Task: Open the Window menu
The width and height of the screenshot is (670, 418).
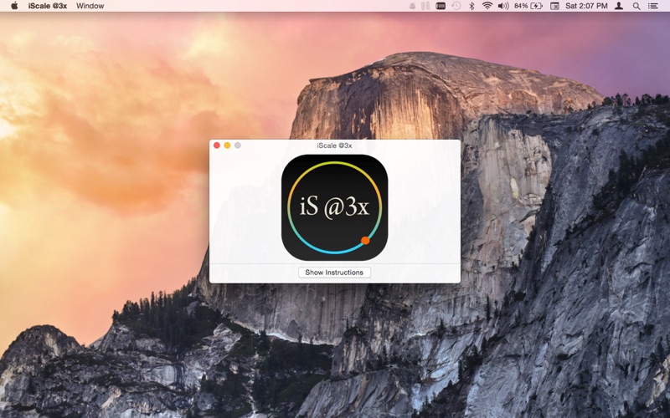Action: point(90,6)
